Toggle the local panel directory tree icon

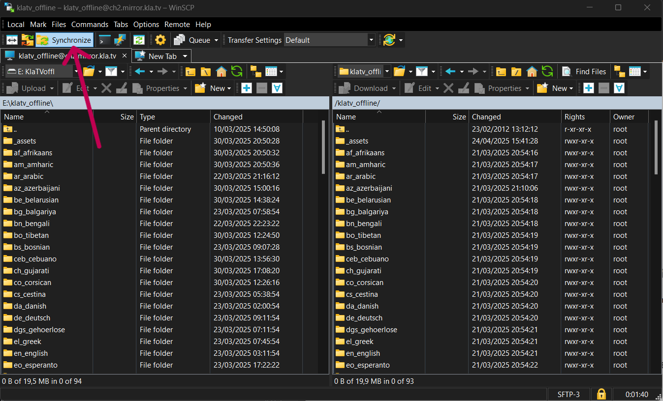pos(256,72)
